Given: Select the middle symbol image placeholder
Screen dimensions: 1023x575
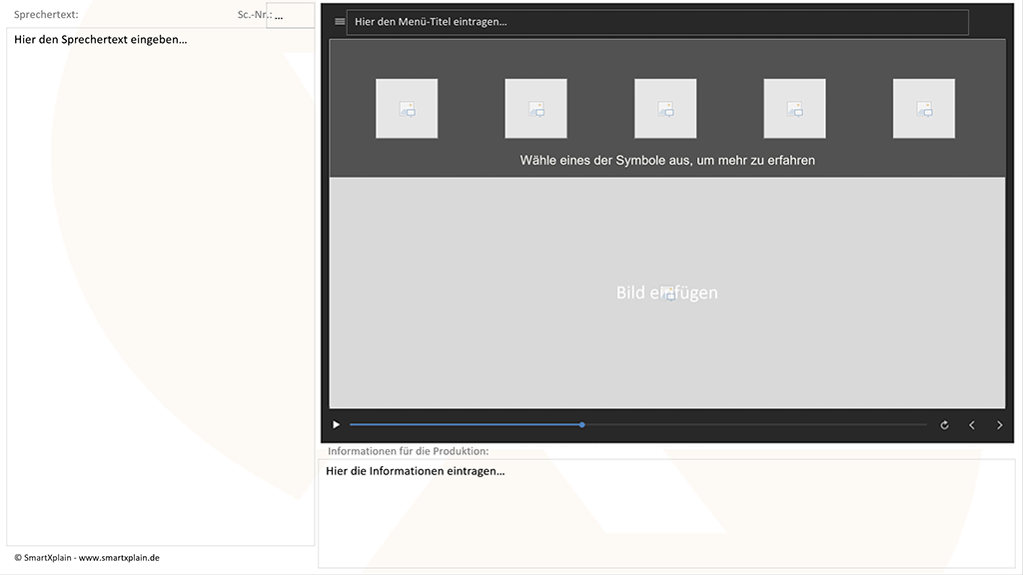Looking at the screenshot, I should (x=665, y=109).
